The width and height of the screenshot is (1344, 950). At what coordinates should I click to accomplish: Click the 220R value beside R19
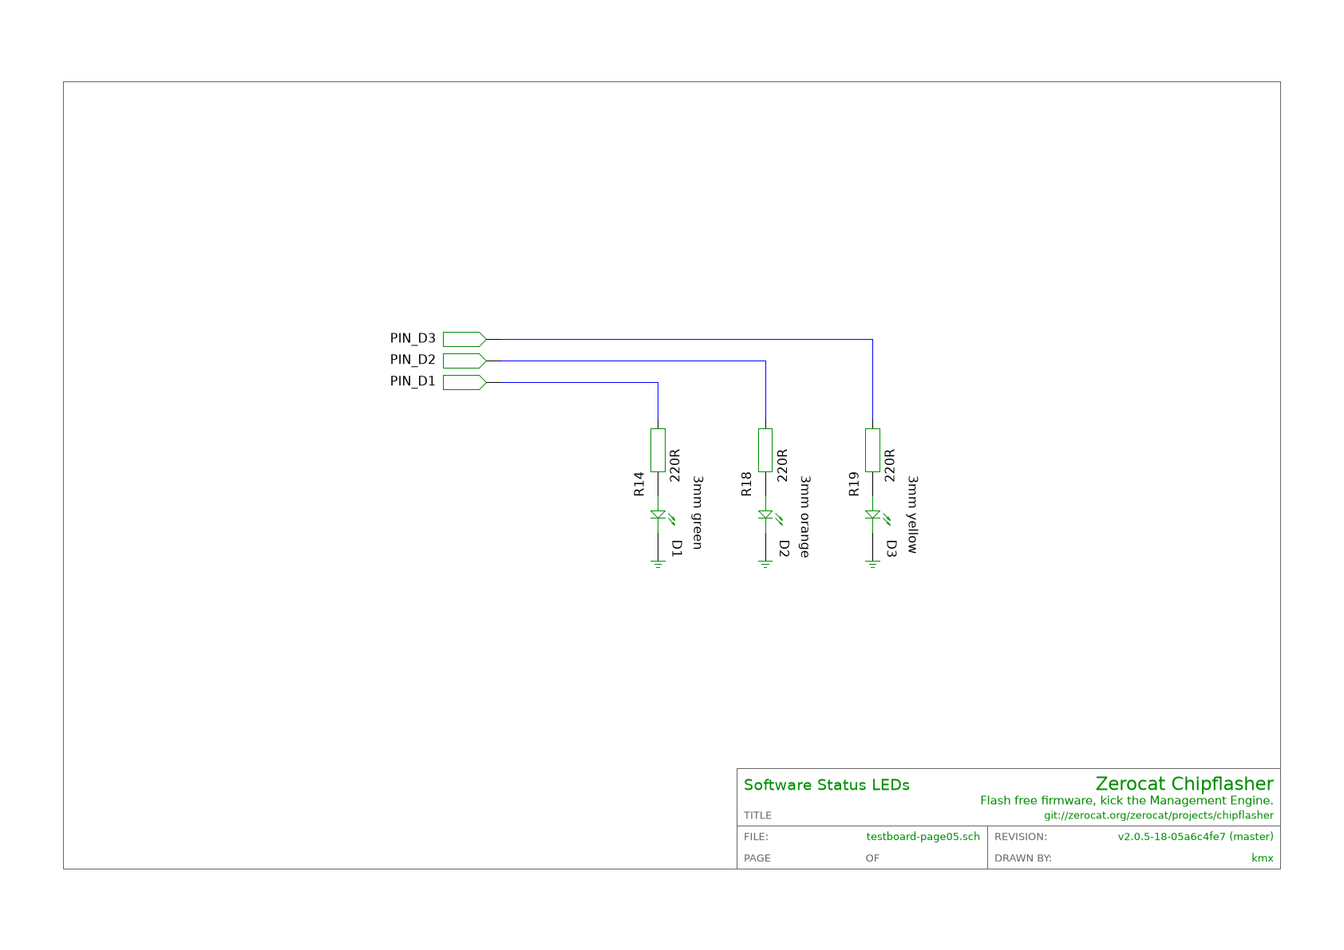click(x=890, y=466)
